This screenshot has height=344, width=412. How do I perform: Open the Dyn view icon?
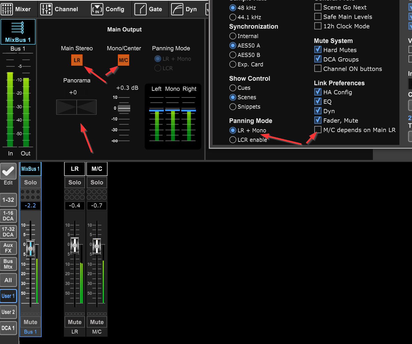[x=177, y=9]
